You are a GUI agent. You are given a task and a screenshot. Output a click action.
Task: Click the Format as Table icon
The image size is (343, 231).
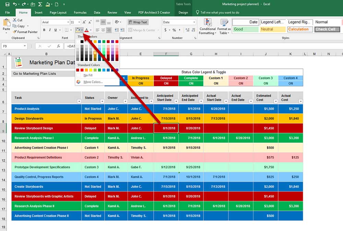224,27
